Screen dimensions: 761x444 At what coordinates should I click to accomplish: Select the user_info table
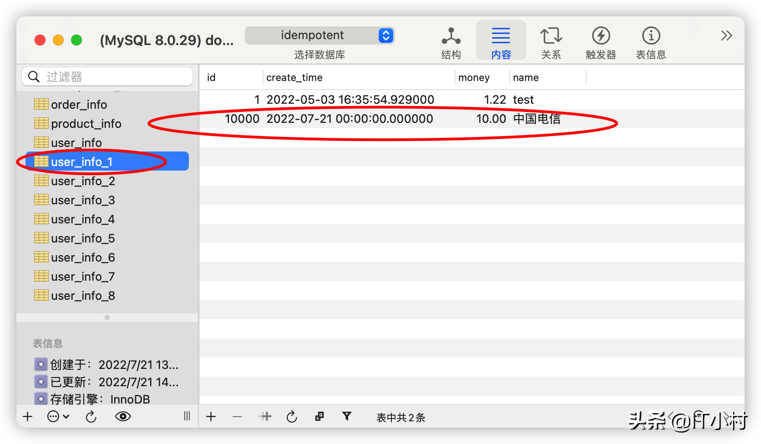pyautogui.click(x=107, y=143)
